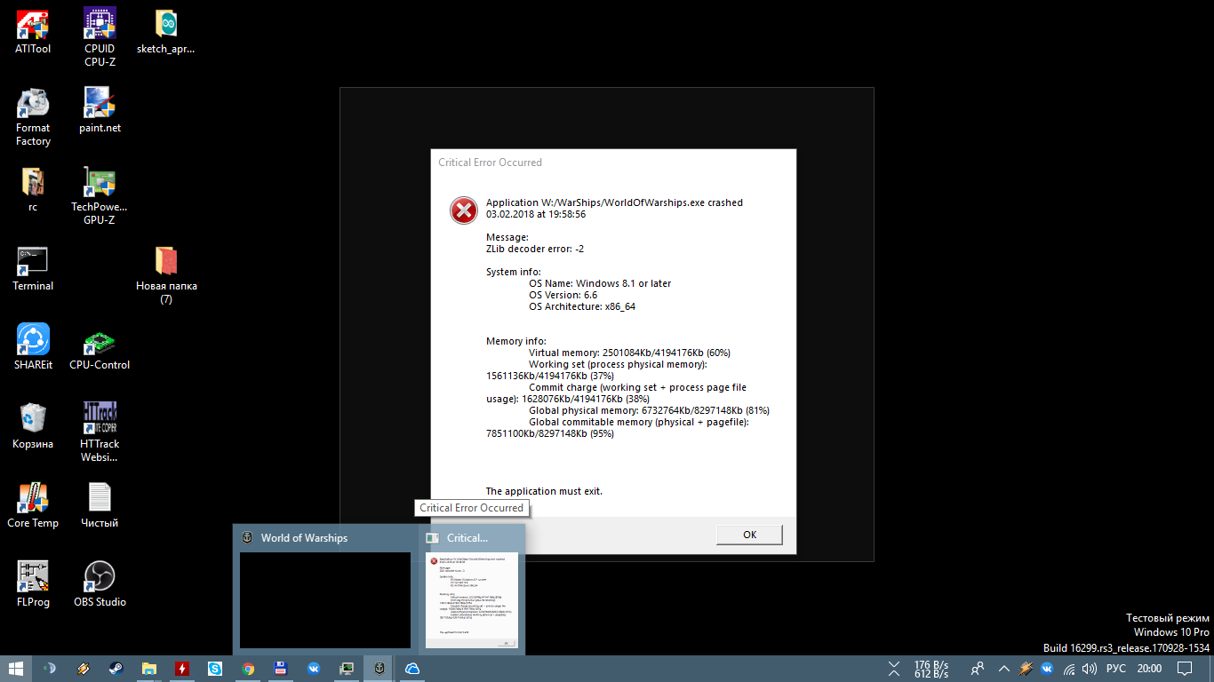
Task: Launch Format Factory from the desktop
Action: tap(33, 116)
